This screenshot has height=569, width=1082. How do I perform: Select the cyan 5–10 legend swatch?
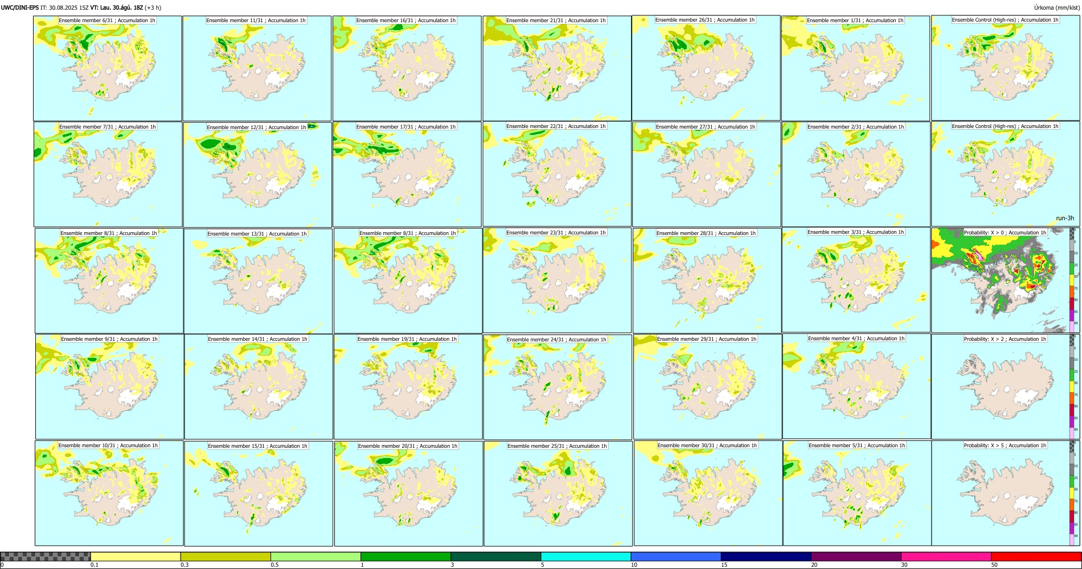pos(586,556)
